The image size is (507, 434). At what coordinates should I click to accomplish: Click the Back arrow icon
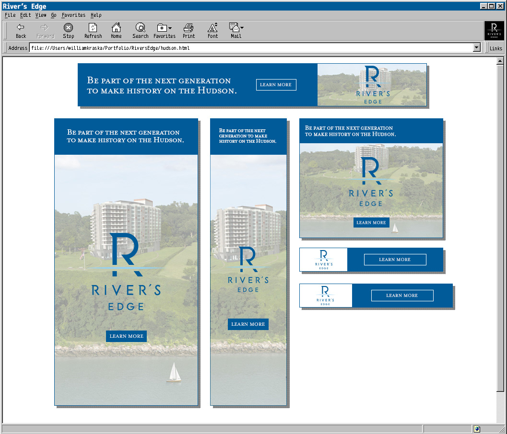21,27
